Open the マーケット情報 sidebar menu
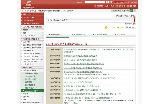Viewport: 159px width, 104px height. coord(32,17)
